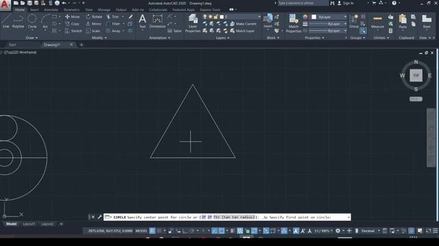Select the Circle tool in ribbon
The image size is (439, 246).
(32, 21)
